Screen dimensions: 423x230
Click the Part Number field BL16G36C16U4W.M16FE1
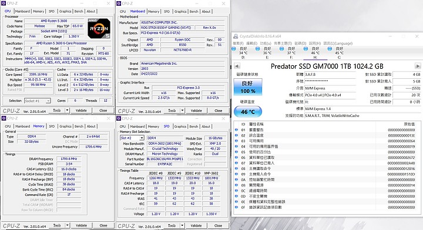click(x=165, y=159)
